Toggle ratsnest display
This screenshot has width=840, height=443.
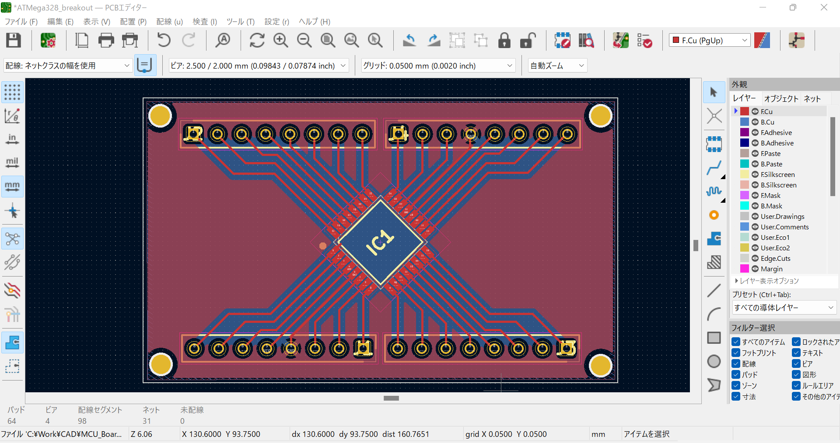(12, 239)
